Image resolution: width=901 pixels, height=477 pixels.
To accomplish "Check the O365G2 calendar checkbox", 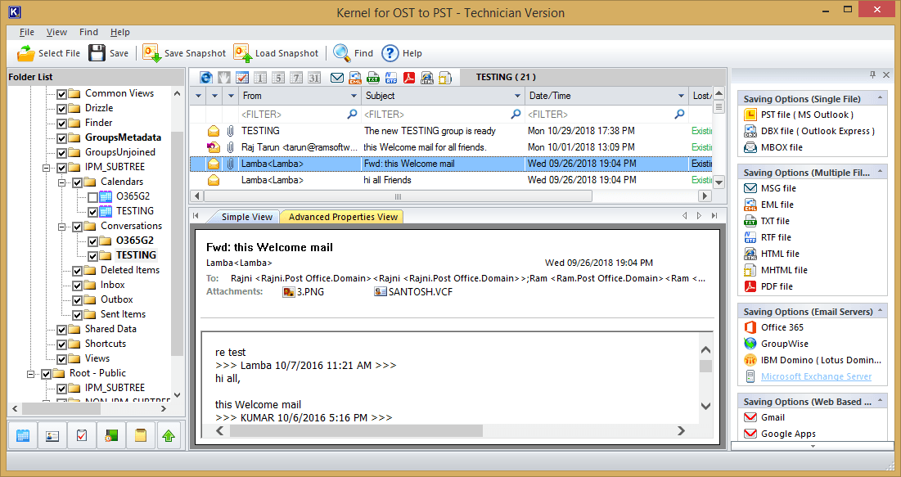I will pos(92,197).
